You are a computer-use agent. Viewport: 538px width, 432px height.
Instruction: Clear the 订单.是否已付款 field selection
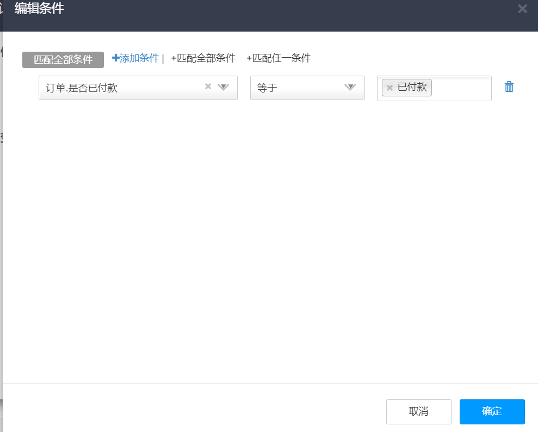pyautogui.click(x=208, y=87)
